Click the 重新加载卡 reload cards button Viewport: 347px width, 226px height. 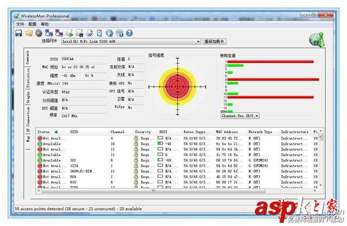click(x=215, y=41)
